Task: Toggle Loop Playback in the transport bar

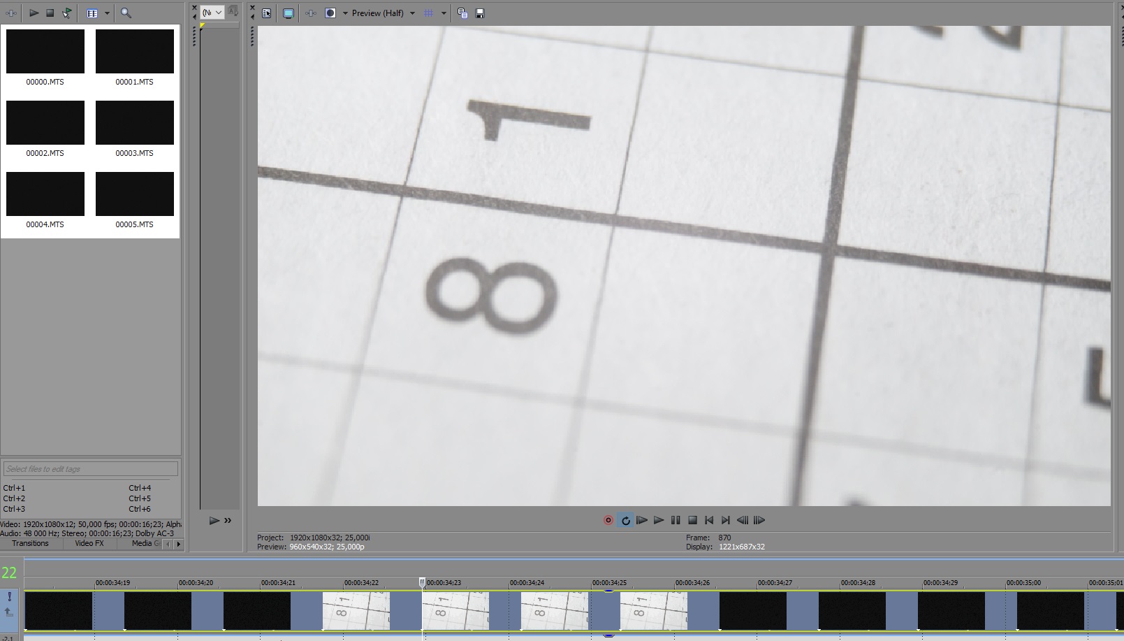Action: point(625,520)
